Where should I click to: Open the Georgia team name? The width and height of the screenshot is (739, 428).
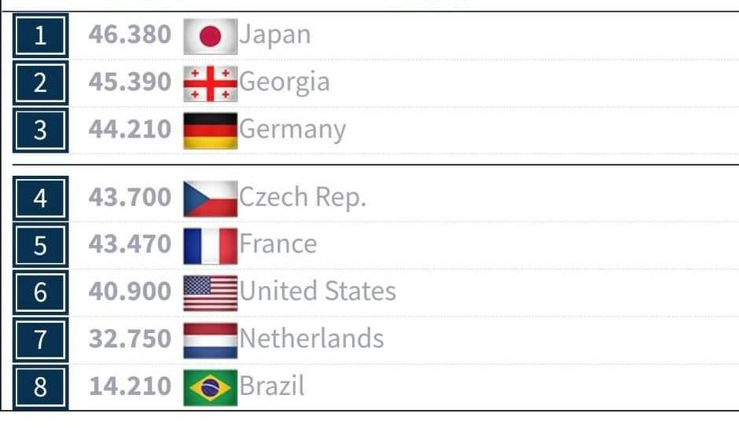[284, 82]
